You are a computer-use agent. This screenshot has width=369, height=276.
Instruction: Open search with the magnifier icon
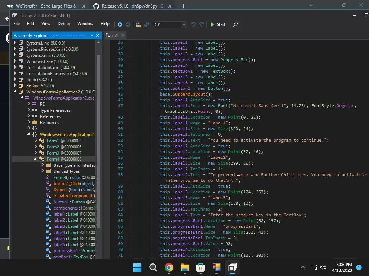(x=235, y=24)
